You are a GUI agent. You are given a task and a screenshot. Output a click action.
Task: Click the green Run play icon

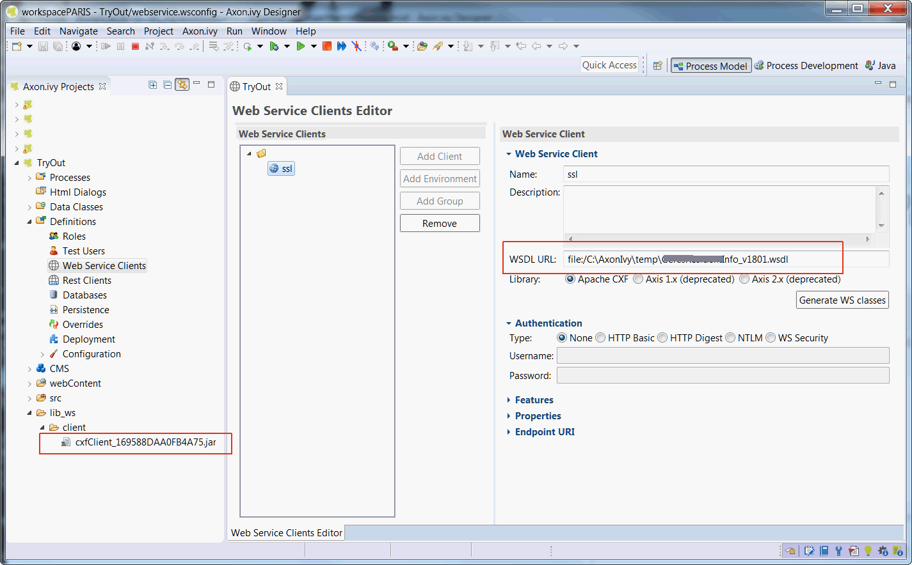click(x=300, y=46)
